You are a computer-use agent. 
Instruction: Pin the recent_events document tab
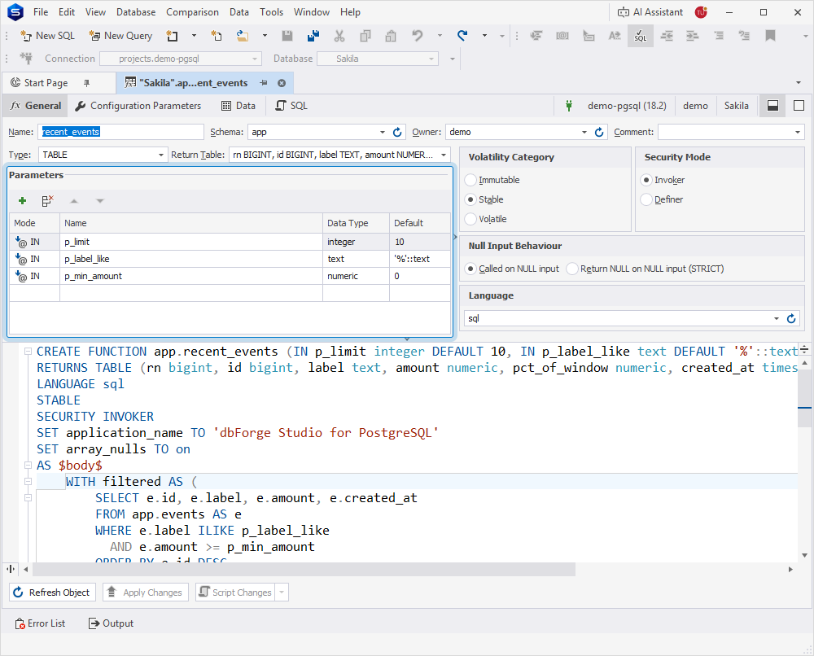click(264, 83)
